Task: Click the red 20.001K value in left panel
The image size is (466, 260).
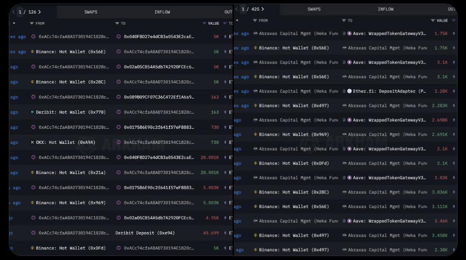Action: pos(210,157)
